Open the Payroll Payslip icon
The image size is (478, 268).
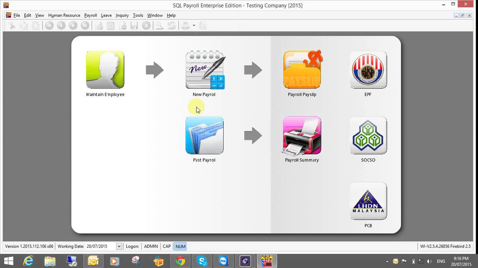[302, 70]
